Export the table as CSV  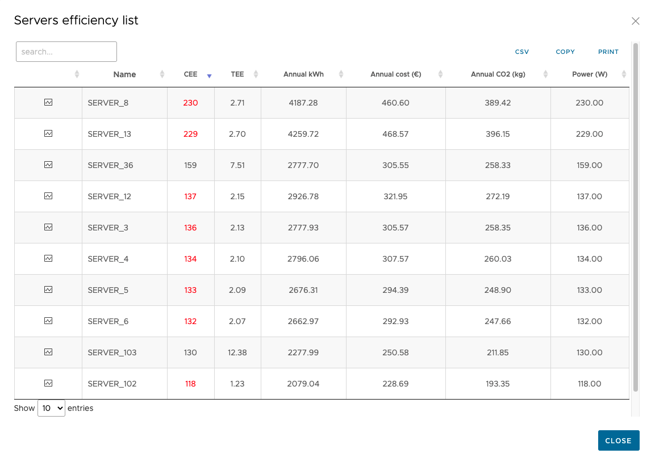click(522, 52)
